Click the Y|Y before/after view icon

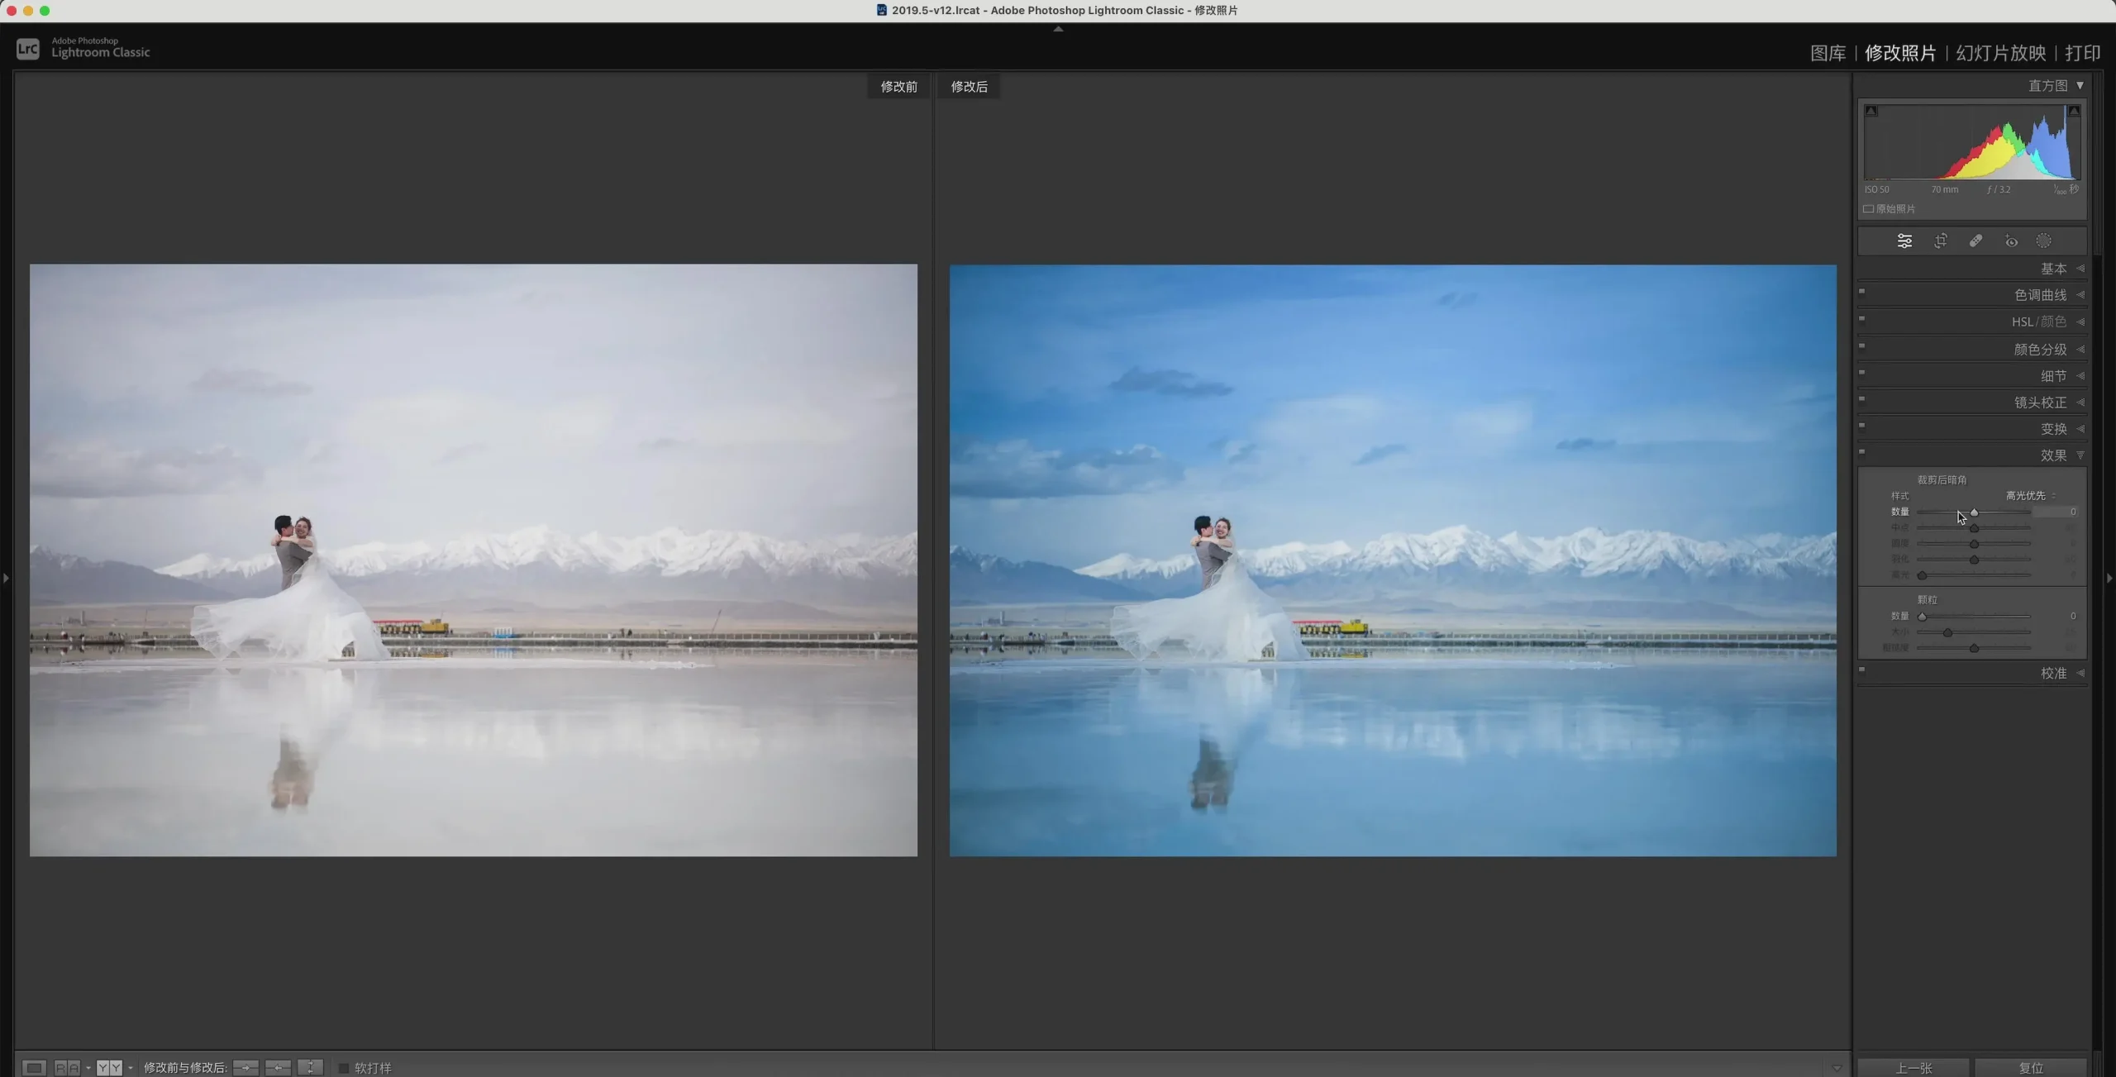[109, 1067]
